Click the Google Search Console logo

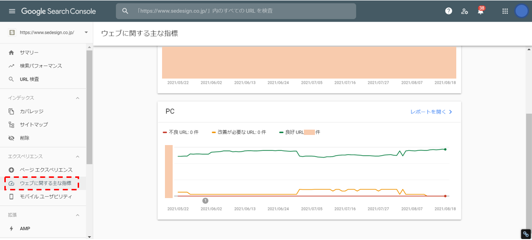(58, 11)
